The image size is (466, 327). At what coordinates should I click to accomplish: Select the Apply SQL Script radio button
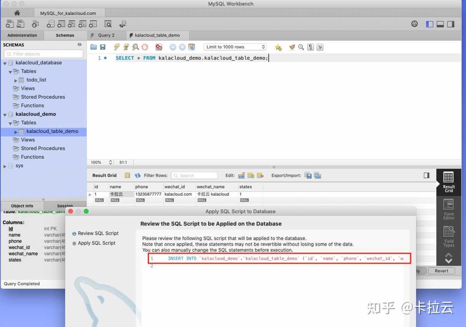coord(74,243)
